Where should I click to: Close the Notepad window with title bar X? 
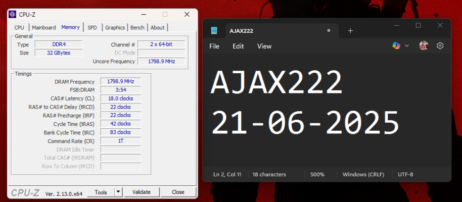pyautogui.click(x=440, y=25)
